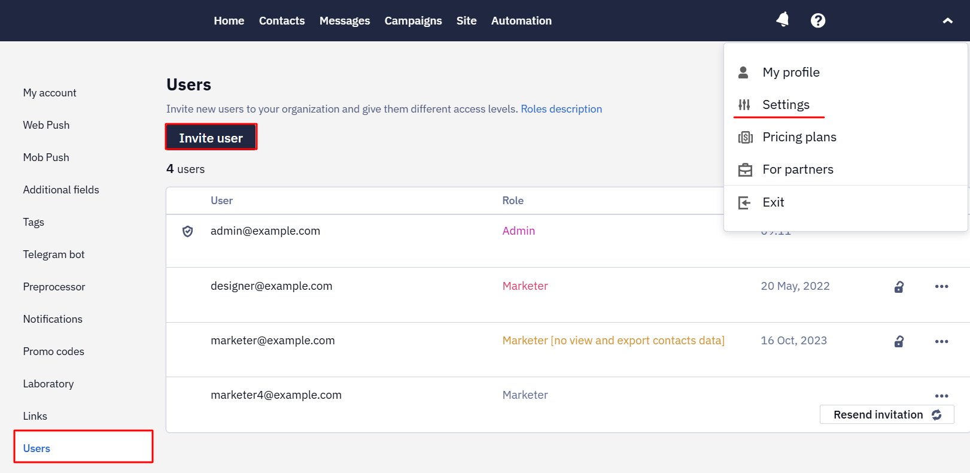Open Site in top navigation
This screenshot has height=473, width=970.
tap(467, 20)
